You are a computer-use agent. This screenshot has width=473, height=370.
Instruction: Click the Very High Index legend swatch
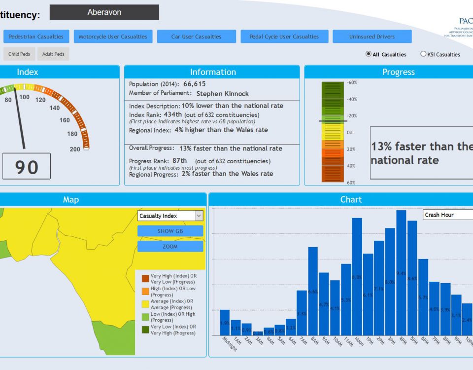coord(145,278)
